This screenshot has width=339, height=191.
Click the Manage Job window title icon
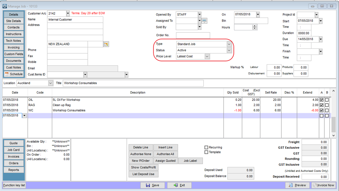[5, 6]
